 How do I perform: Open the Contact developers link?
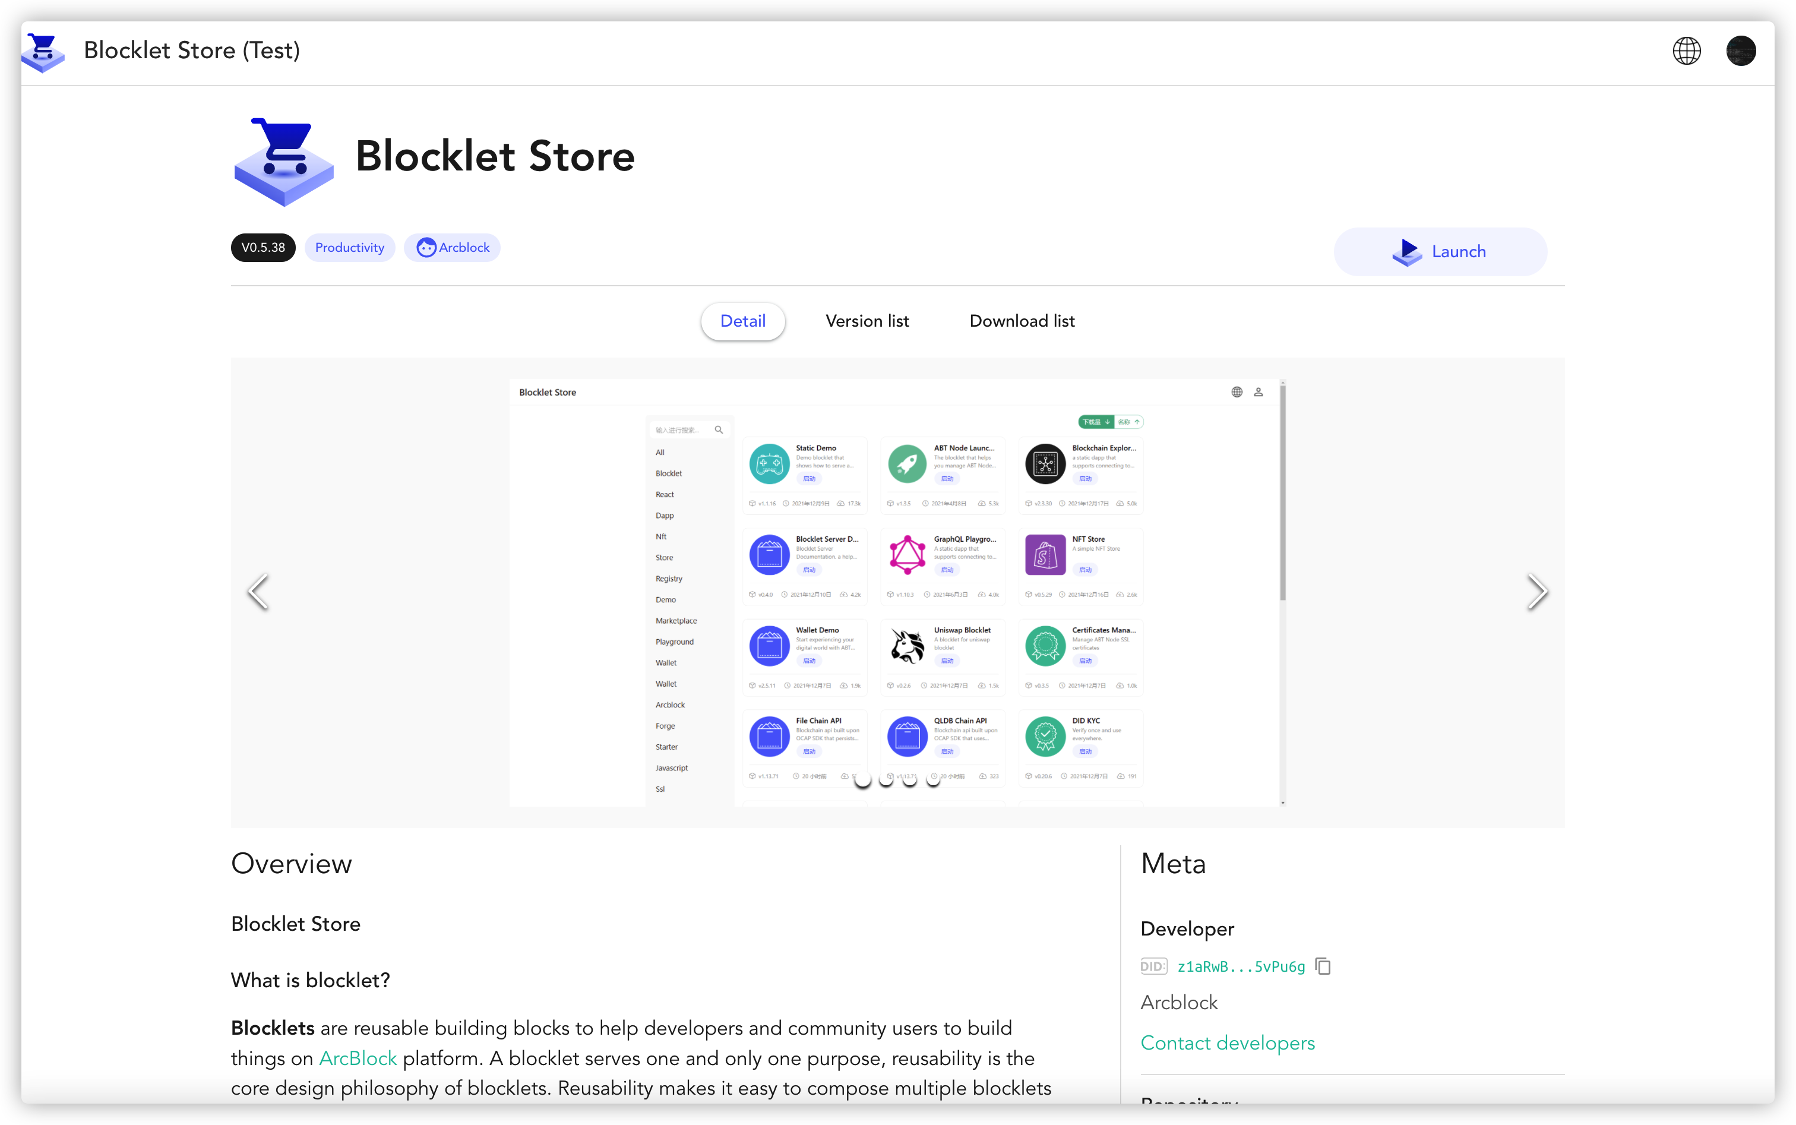(1227, 1042)
